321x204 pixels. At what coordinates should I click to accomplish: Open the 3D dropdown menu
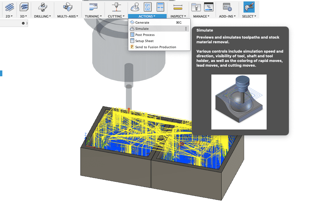coord(23,16)
